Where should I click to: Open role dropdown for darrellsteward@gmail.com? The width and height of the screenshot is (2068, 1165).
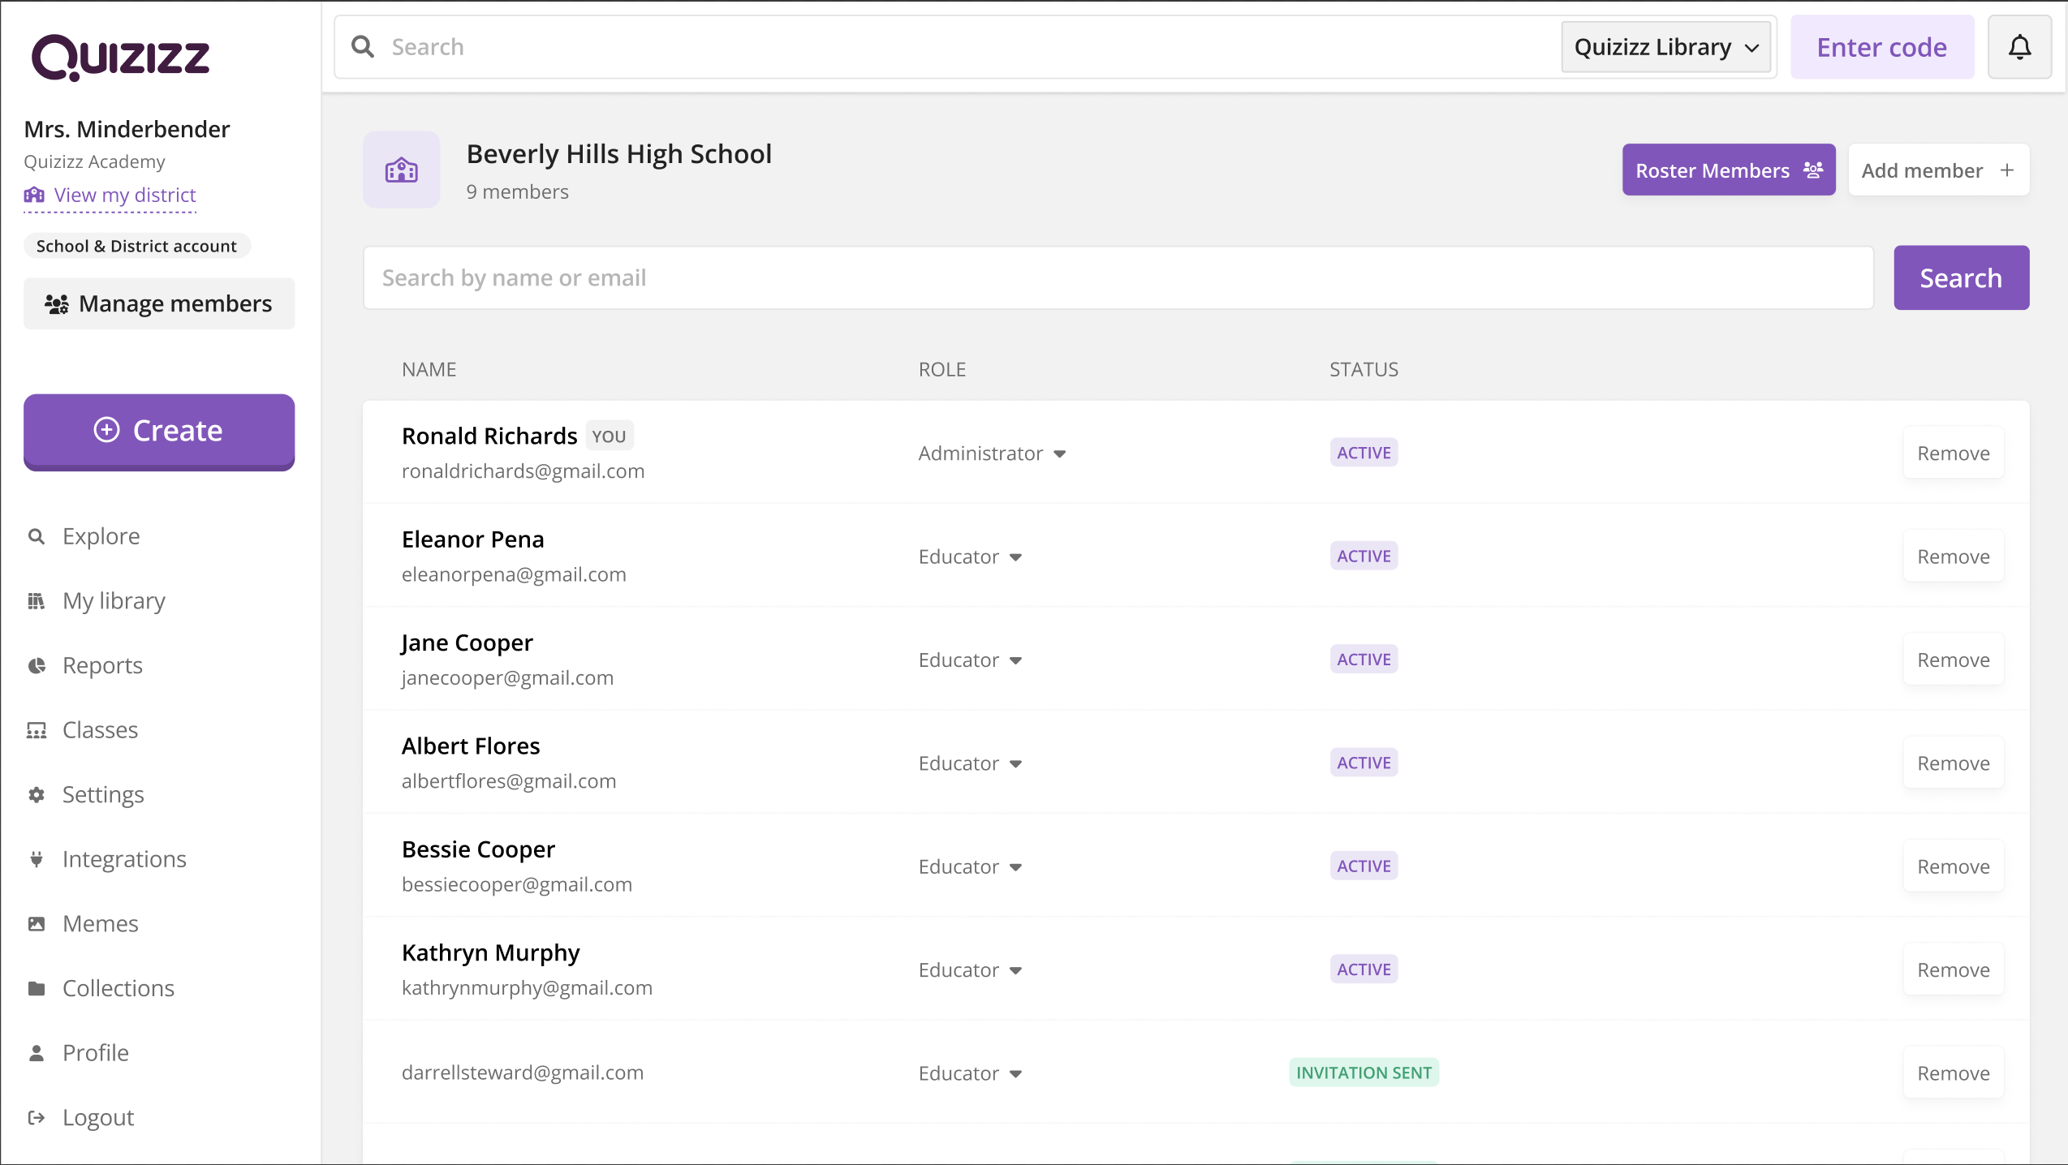click(970, 1073)
